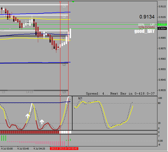Click the red 2013.07.04 05:45 date label
This screenshot has height=152, width=168.
(x=68, y=148)
